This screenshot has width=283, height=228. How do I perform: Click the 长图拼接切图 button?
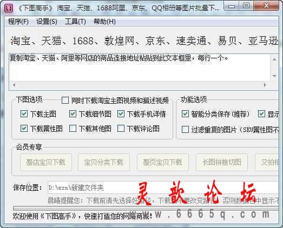coord(222,162)
